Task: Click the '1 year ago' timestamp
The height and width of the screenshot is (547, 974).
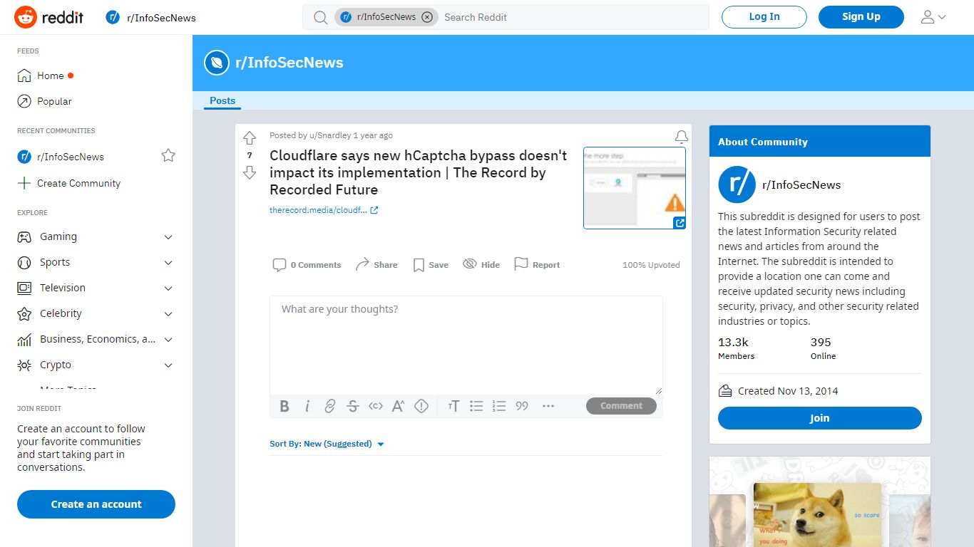Action: [x=373, y=135]
